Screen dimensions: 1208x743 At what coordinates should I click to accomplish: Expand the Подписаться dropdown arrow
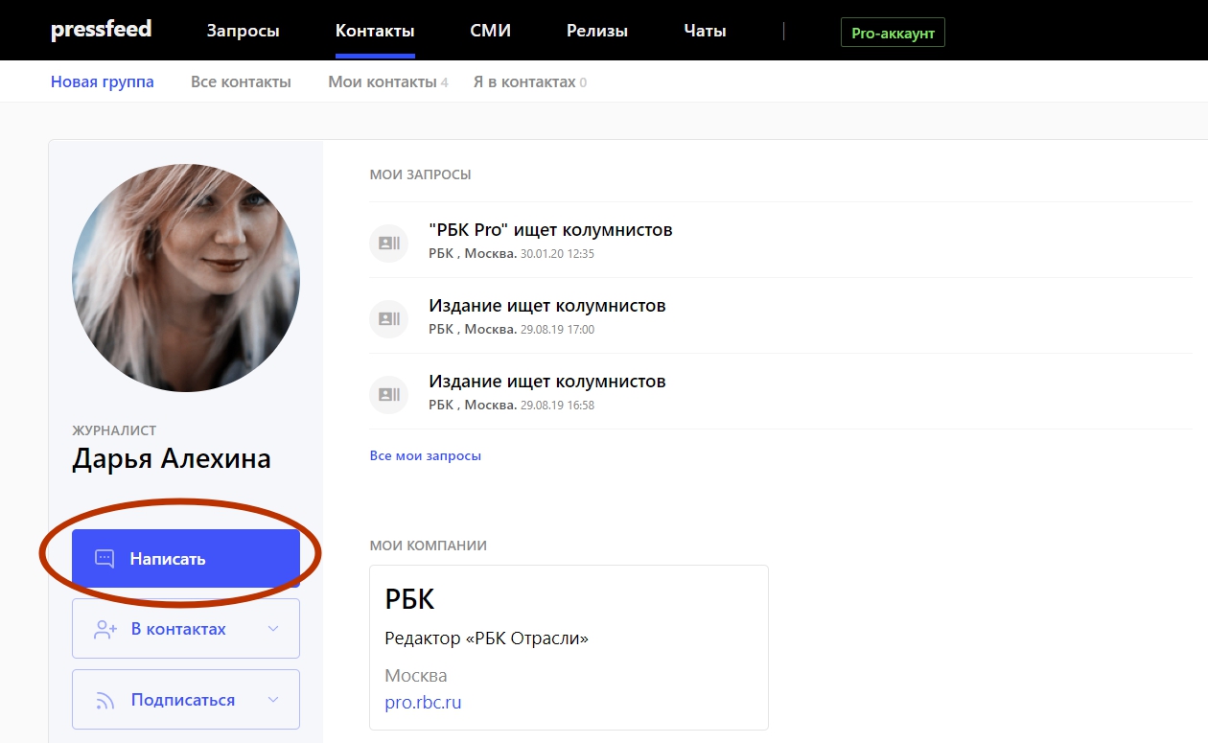point(273,700)
